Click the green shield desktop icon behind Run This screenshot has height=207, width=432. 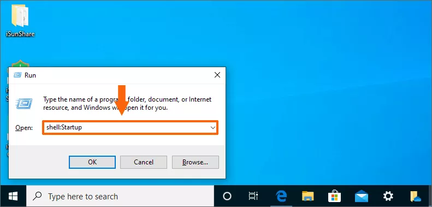(20, 63)
